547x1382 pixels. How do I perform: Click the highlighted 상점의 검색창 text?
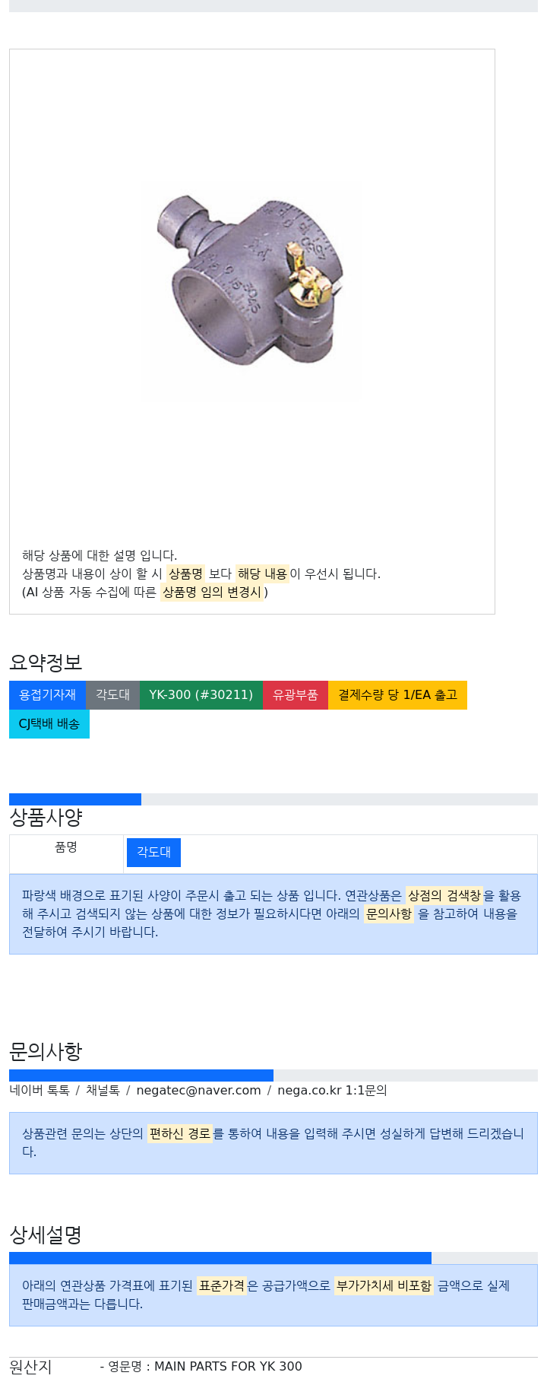(444, 896)
